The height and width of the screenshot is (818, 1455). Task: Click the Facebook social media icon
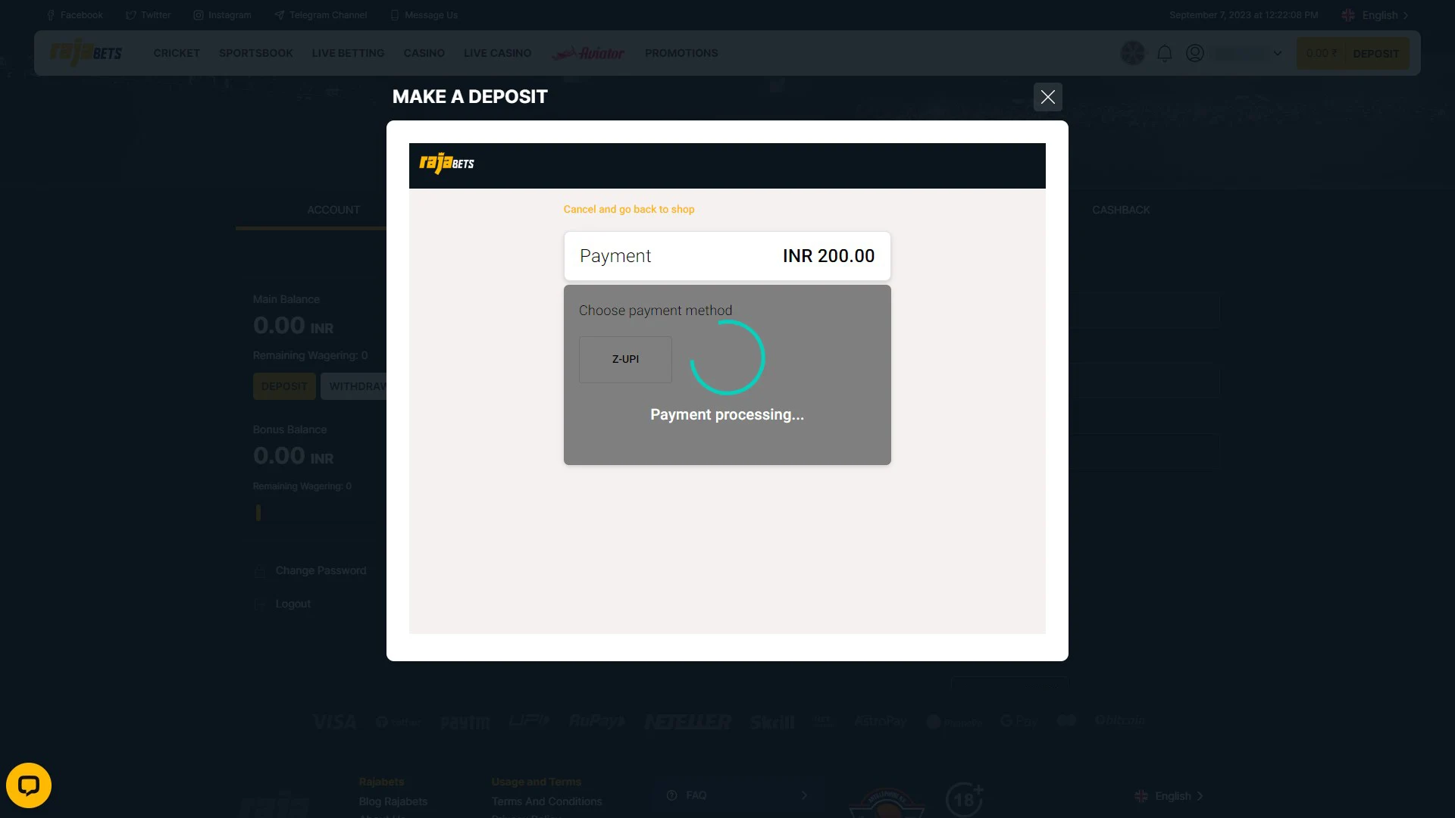pos(50,15)
